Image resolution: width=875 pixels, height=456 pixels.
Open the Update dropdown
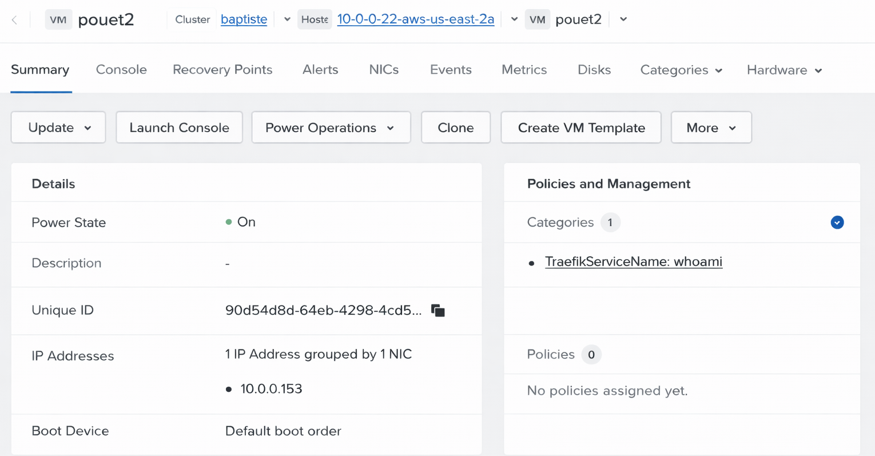tap(58, 127)
